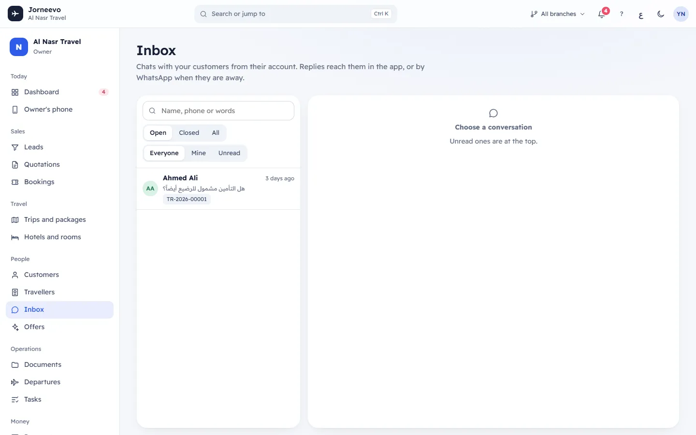Open Hotels and rooms
This screenshot has height=435, width=696.
pyautogui.click(x=59, y=237)
